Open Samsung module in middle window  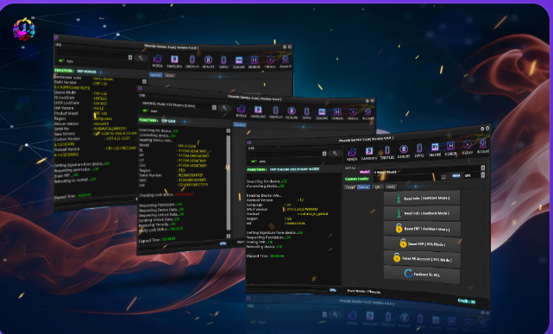[x=258, y=112]
